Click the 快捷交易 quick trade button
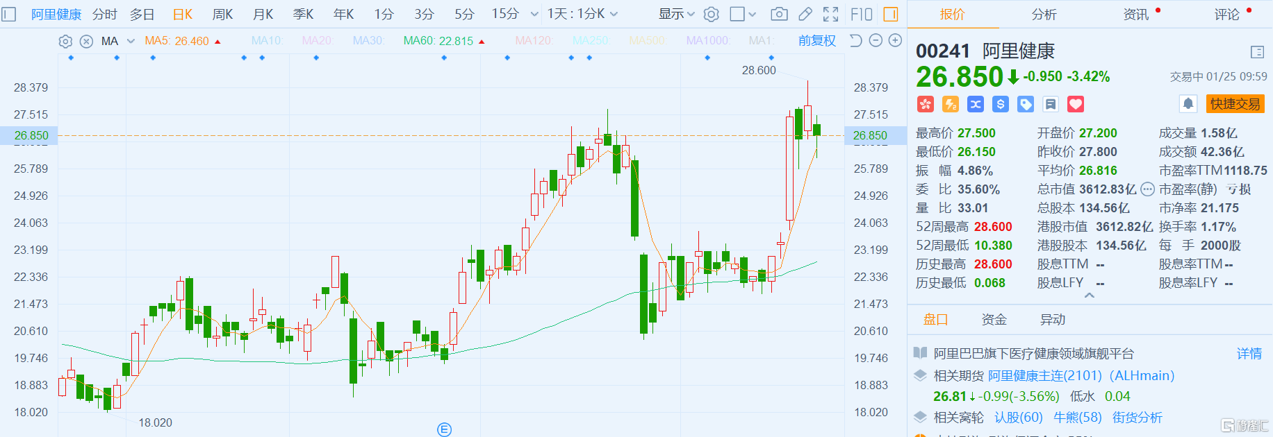Viewport: 1273px width, 437px height. click(1235, 104)
